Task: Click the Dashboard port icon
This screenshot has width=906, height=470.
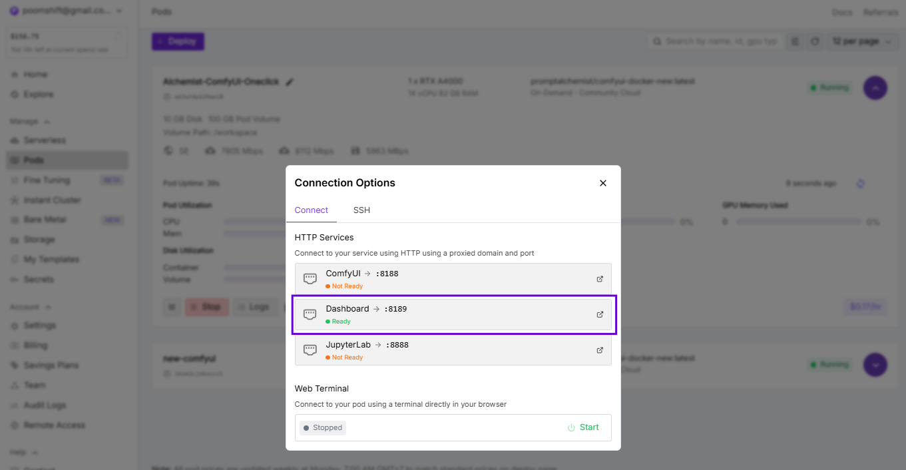Action: 310,314
